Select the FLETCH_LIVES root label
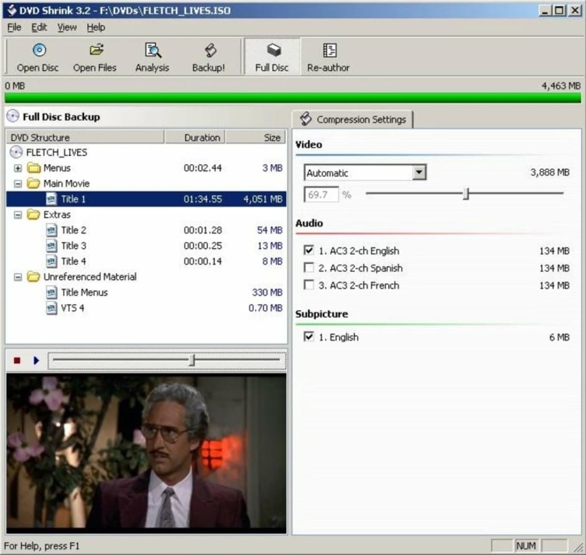Image resolution: width=586 pixels, height=555 pixels. [x=57, y=152]
